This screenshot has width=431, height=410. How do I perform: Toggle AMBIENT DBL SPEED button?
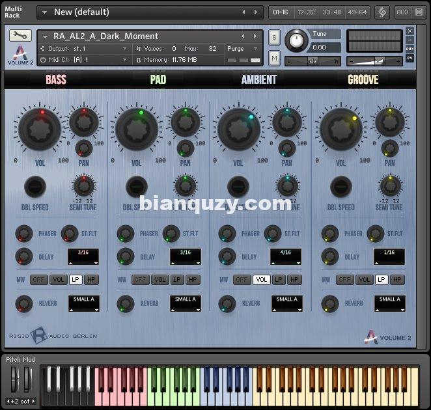[238, 187]
